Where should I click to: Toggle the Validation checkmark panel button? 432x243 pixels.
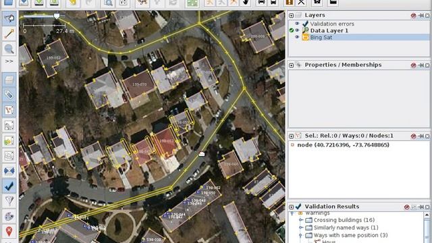click(9, 186)
